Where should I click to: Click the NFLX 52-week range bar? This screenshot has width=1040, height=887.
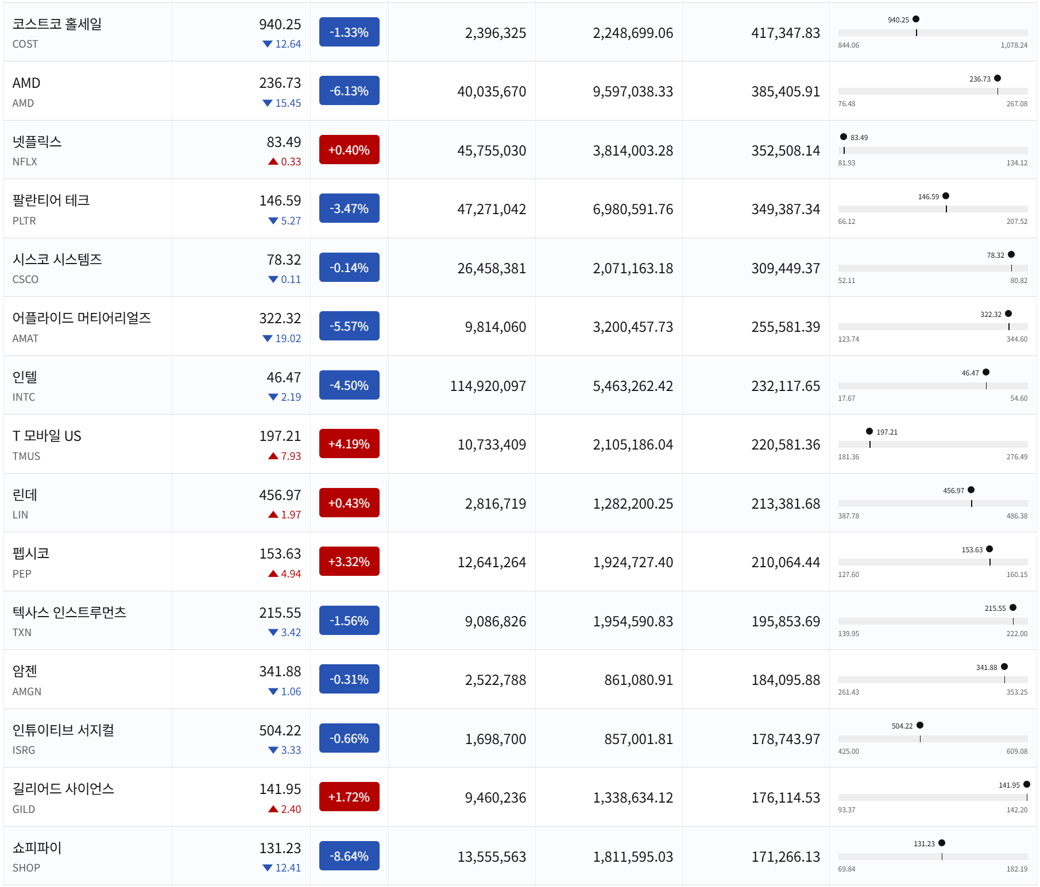coord(933,150)
